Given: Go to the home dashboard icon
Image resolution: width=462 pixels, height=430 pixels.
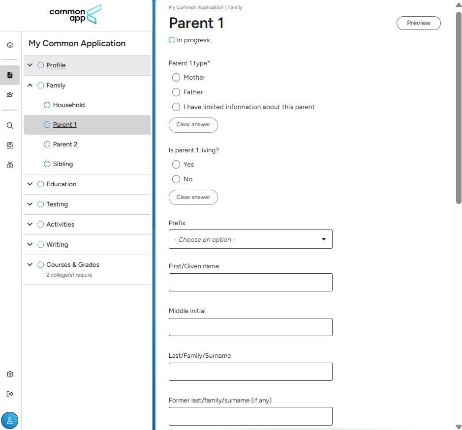Looking at the screenshot, I should 10,45.
